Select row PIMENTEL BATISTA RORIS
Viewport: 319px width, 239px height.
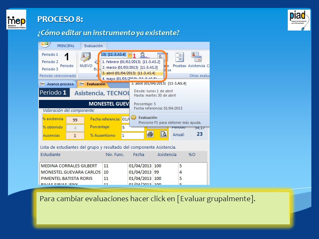click(x=123, y=179)
